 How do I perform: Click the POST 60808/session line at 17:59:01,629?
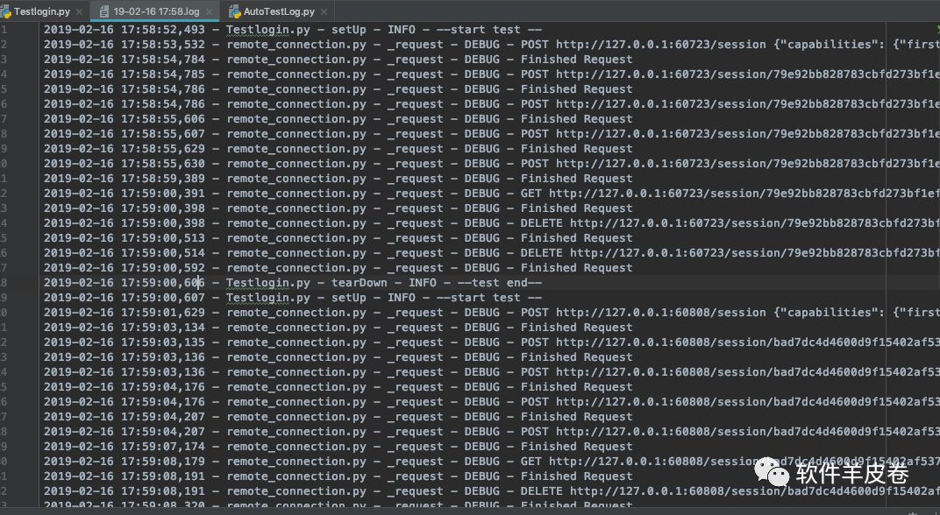(x=492, y=313)
